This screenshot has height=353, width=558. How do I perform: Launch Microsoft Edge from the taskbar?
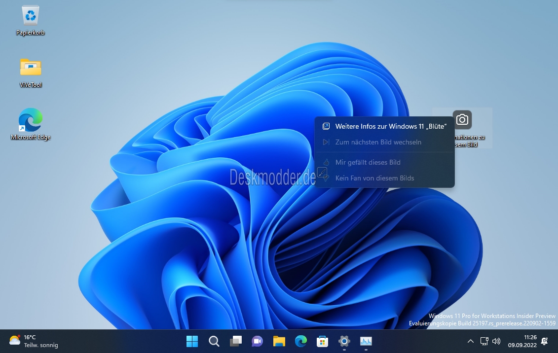tap(301, 341)
